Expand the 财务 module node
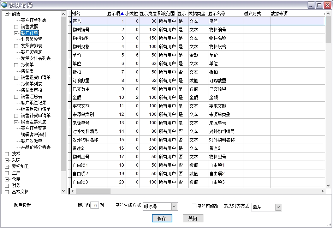 click(x=7, y=186)
